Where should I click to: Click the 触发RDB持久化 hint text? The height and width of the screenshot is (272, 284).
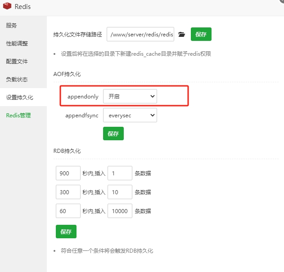[x=107, y=251]
